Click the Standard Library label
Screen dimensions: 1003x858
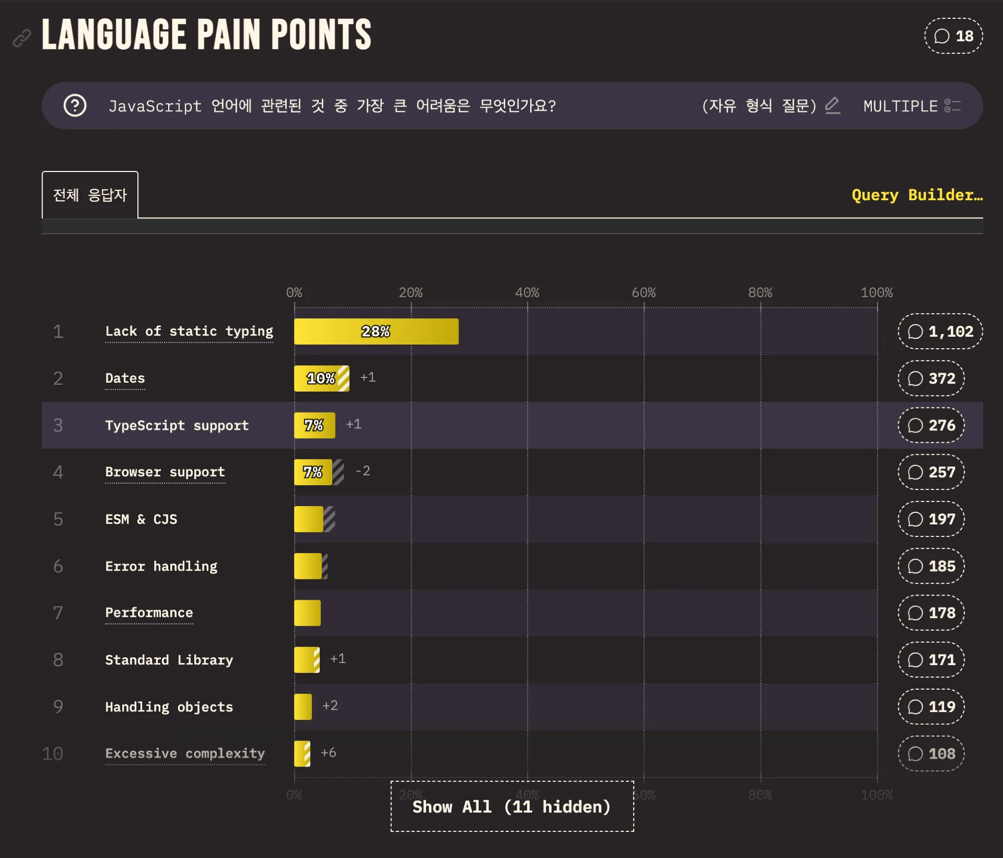point(169,660)
